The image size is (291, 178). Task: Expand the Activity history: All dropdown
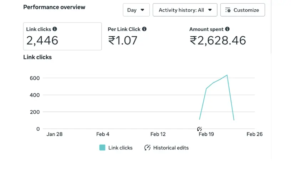185,10
